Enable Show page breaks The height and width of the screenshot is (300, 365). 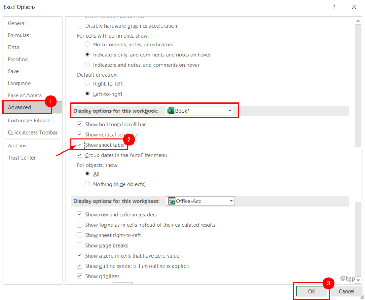79,245
